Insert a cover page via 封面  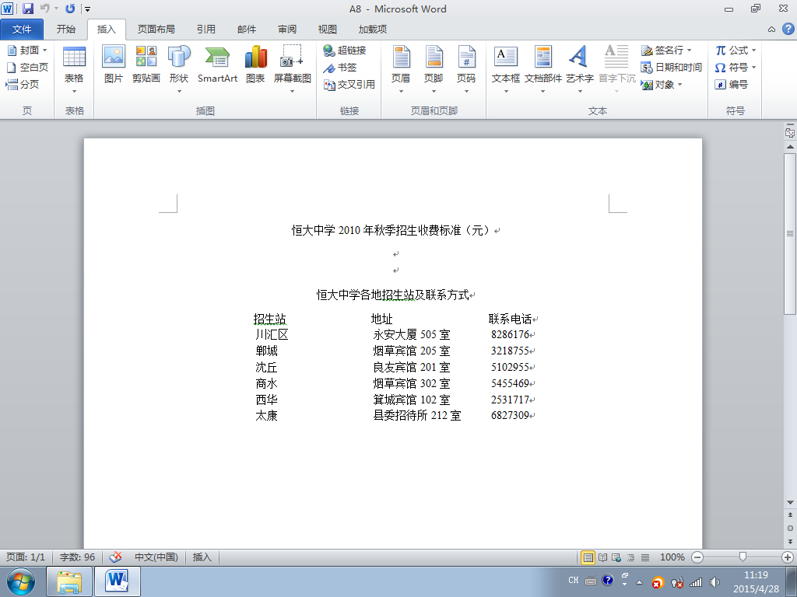(27, 51)
